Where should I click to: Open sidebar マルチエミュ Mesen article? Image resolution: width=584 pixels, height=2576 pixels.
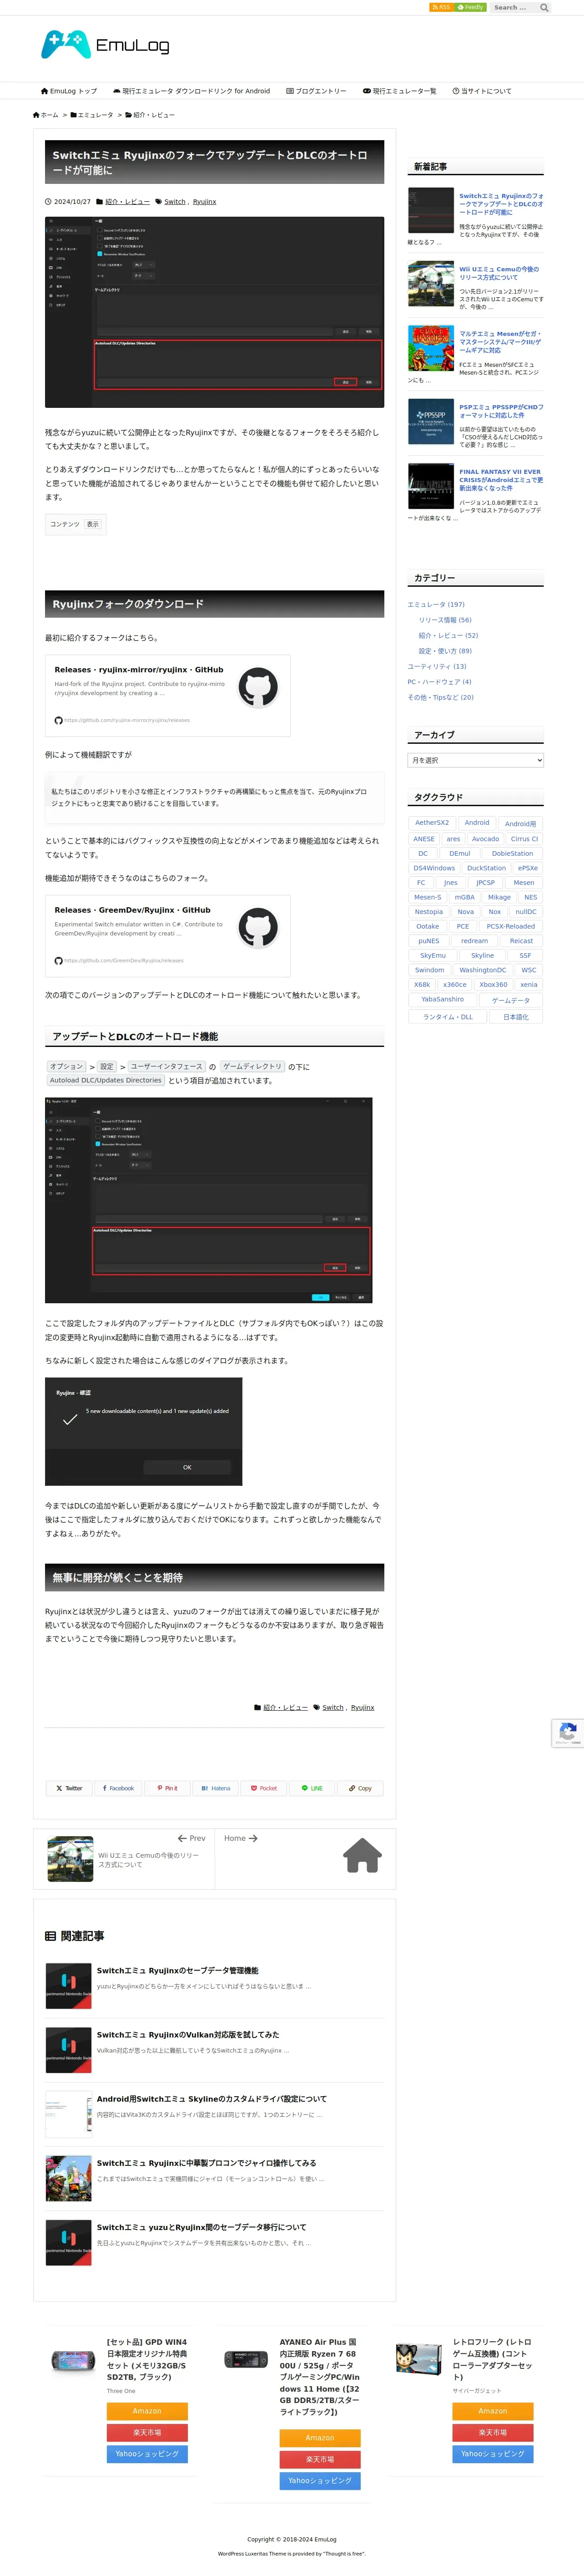click(x=501, y=342)
